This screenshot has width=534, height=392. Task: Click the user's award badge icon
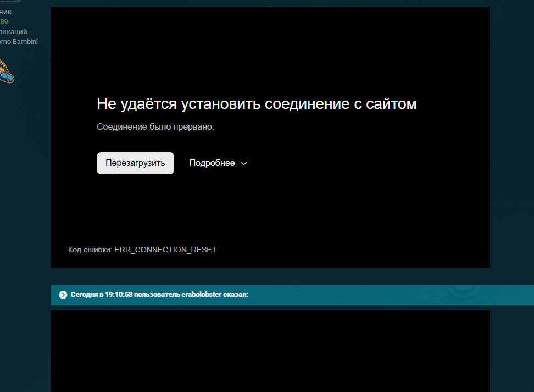pyautogui.click(x=5, y=71)
